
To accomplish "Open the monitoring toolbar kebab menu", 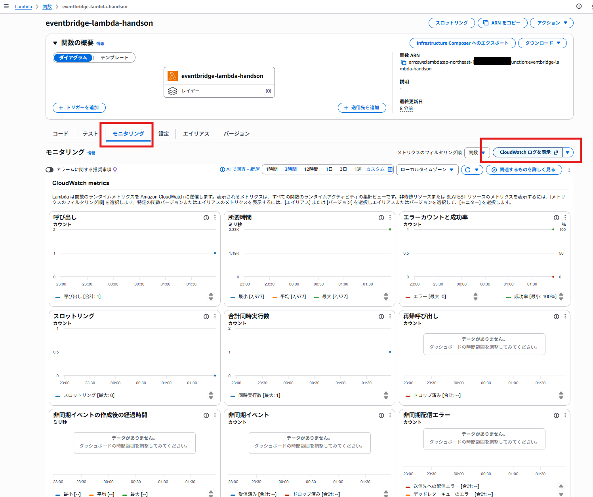I will [569, 170].
